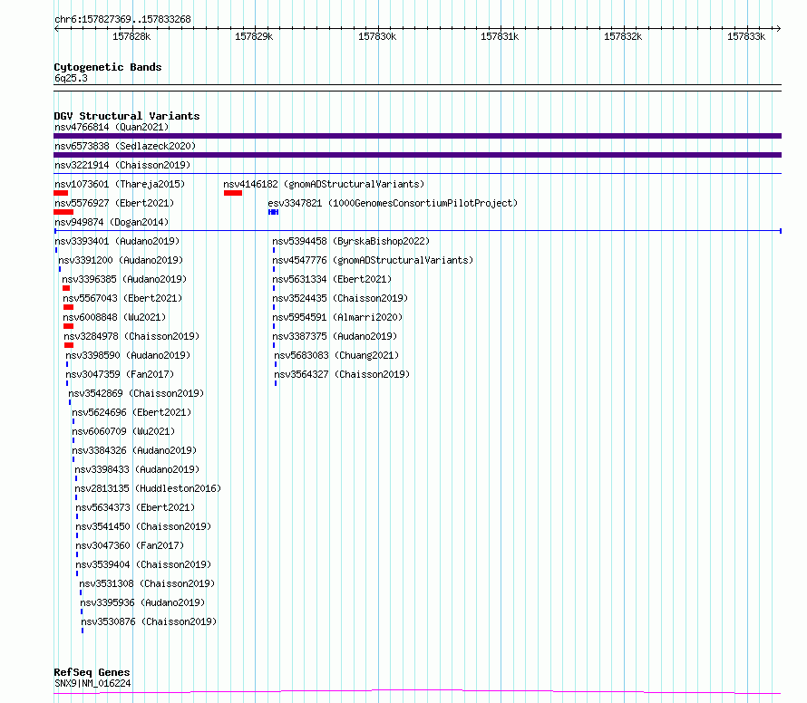Image resolution: width=807 pixels, height=703 pixels.
Task: Click nsv3398590 (Audano2019) label
Action: click(x=128, y=355)
